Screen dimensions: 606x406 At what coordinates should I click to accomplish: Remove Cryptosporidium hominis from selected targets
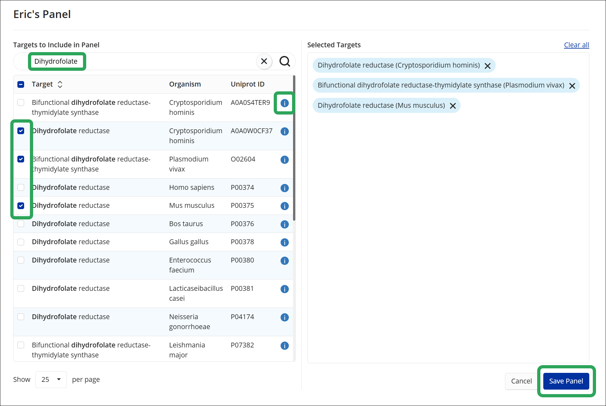[488, 66]
